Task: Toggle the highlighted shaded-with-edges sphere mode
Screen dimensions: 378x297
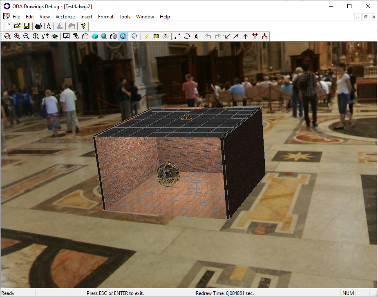Action: click(123, 36)
